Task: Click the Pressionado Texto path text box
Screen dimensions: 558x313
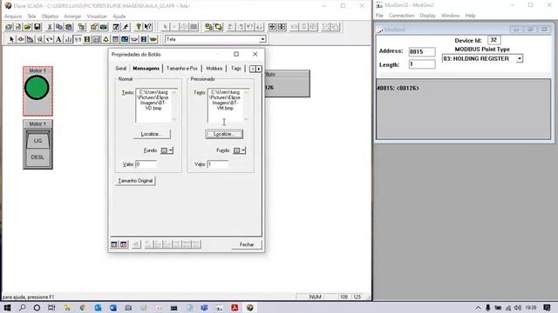Action: tap(228, 105)
